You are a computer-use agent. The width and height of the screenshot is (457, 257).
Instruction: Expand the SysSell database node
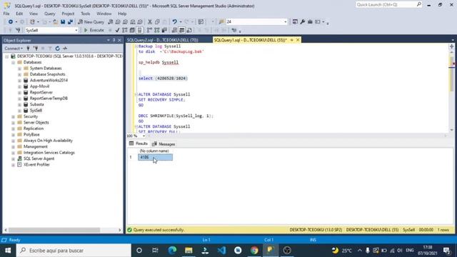pos(19,111)
